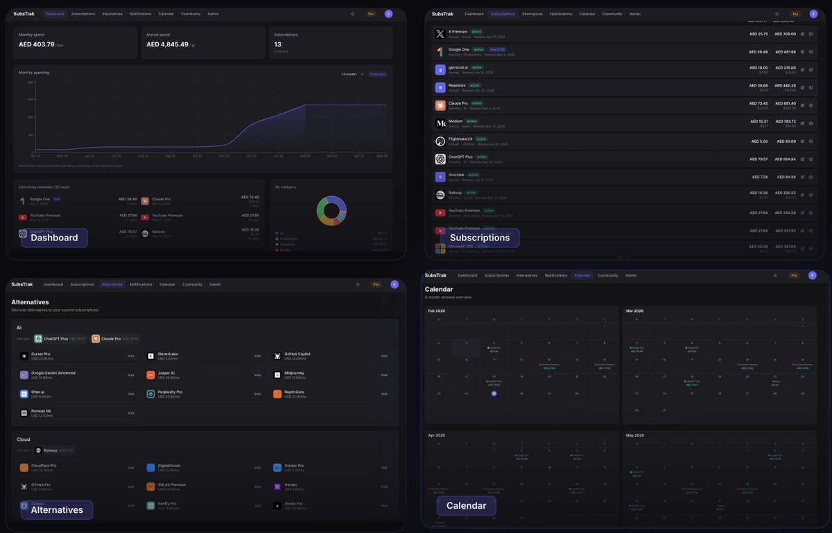The width and height of the screenshot is (832, 533).
Task: Toggle theme icon in Alternatives window
Action: pyautogui.click(x=358, y=284)
